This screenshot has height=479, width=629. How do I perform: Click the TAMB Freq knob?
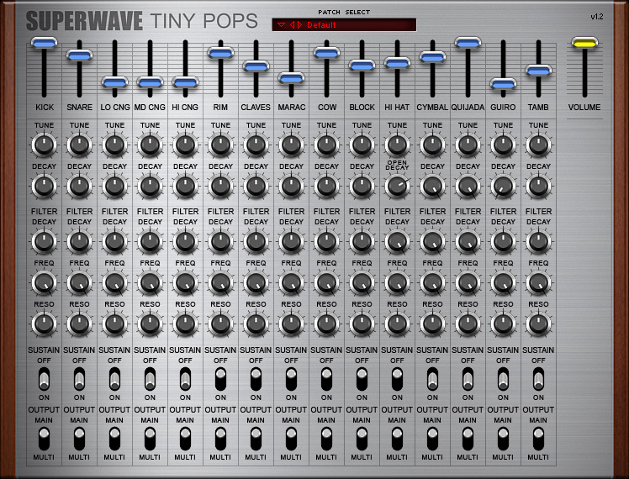tap(538, 282)
